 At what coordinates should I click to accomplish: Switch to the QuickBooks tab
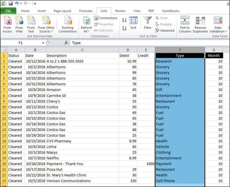coord(171,11)
